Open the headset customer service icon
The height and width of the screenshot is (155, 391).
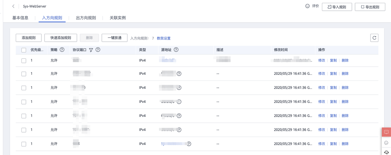coord(386,152)
